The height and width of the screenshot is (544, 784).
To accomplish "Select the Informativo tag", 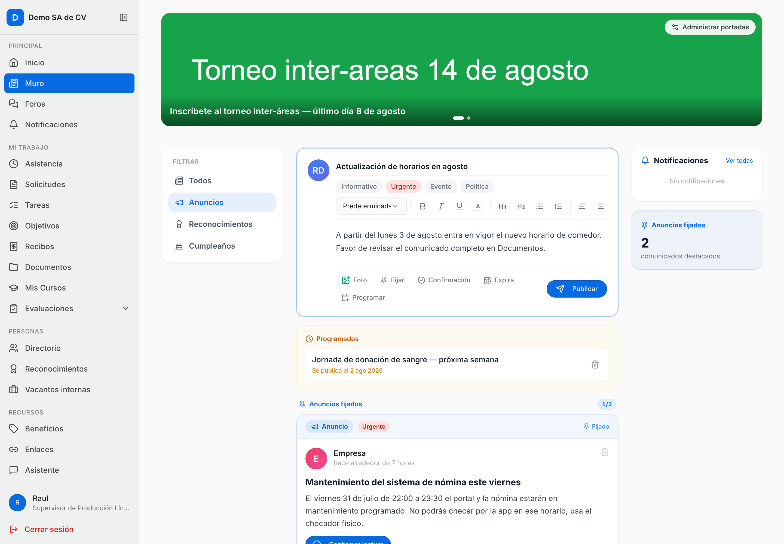I will (x=359, y=186).
